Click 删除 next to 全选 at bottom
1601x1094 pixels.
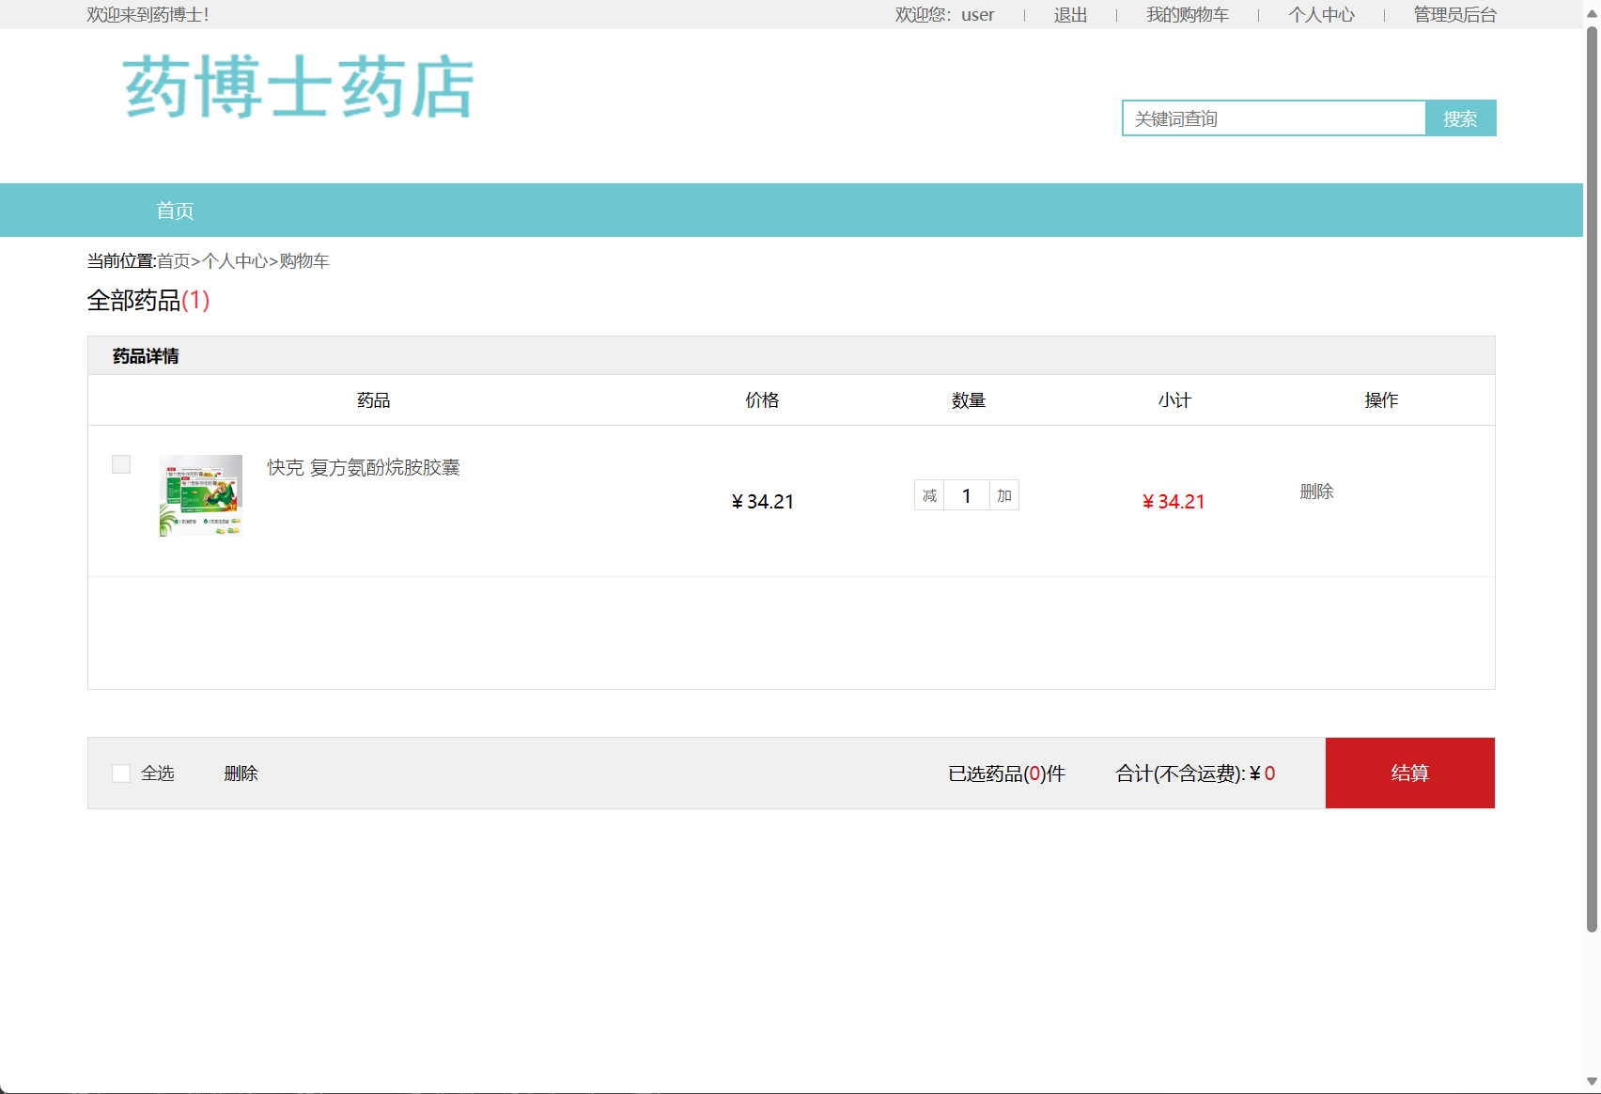(x=241, y=773)
